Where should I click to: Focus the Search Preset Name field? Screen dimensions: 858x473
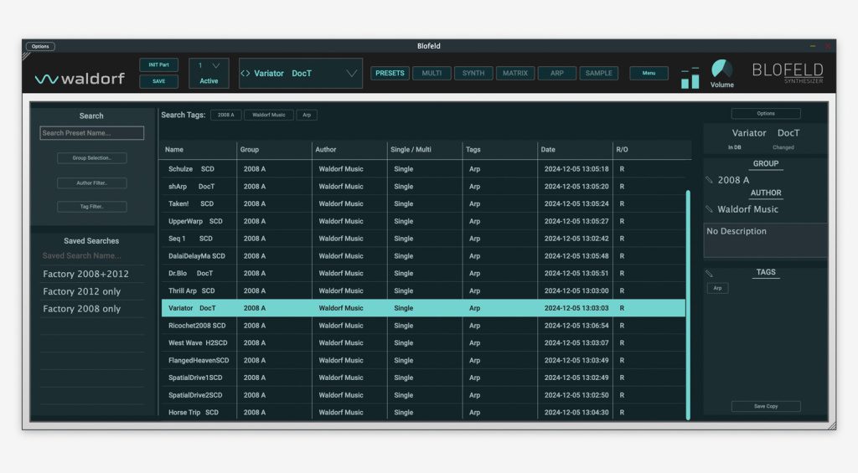(x=92, y=133)
